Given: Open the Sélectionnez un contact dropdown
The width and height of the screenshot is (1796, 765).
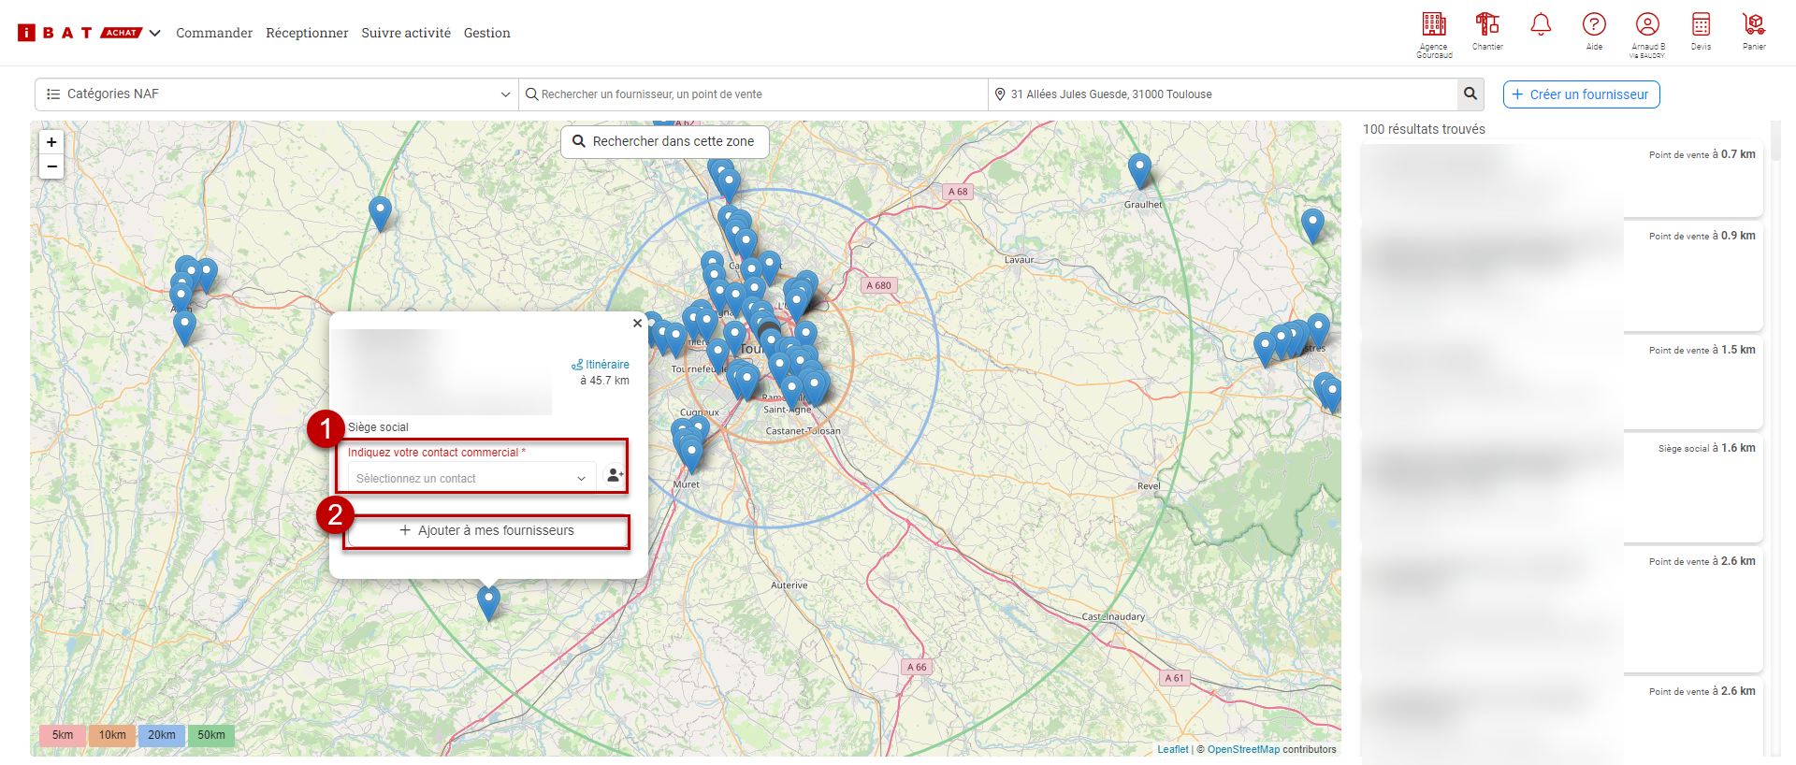Looking at the screenshot, I should 471,478.
